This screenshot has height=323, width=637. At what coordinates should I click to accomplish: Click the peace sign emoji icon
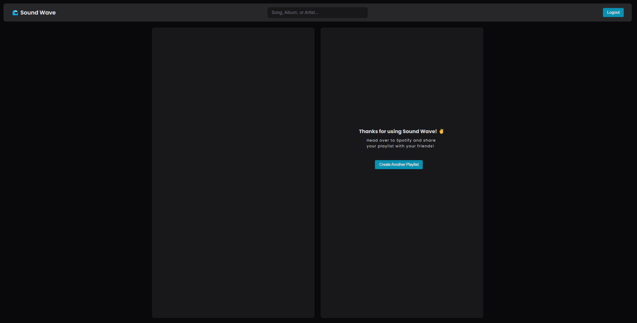click(441, 131)
